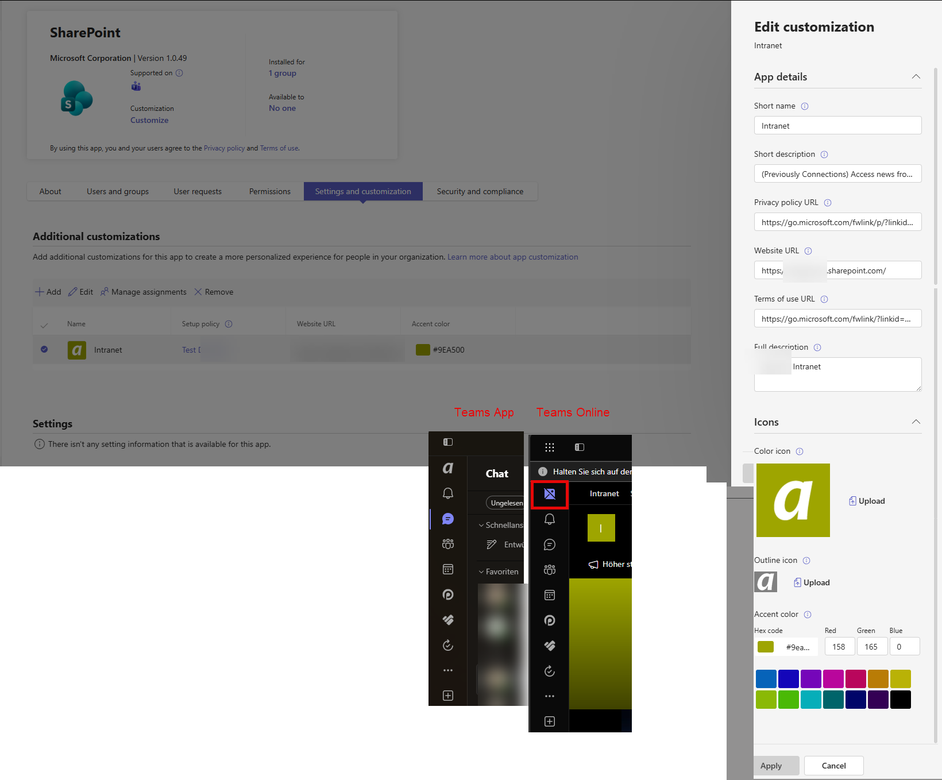The height and width of the screenshot is (780, 942).
Task: Click the Full description text area
Action: 838,374
